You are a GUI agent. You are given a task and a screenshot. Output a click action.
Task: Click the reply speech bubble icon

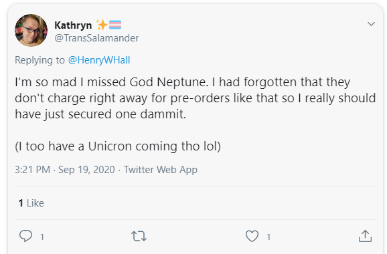click(x=25, y=236)
